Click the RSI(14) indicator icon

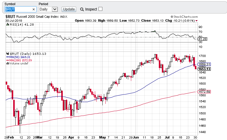[8, 24]
